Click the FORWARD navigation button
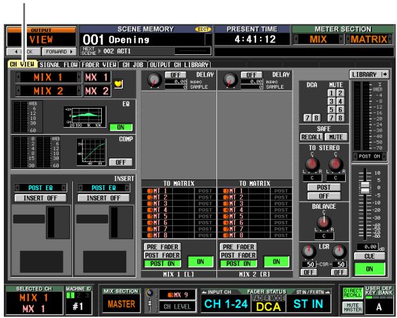Image resolution: width=397 pixels, height=318 pixels. click(x=59, y=52)
